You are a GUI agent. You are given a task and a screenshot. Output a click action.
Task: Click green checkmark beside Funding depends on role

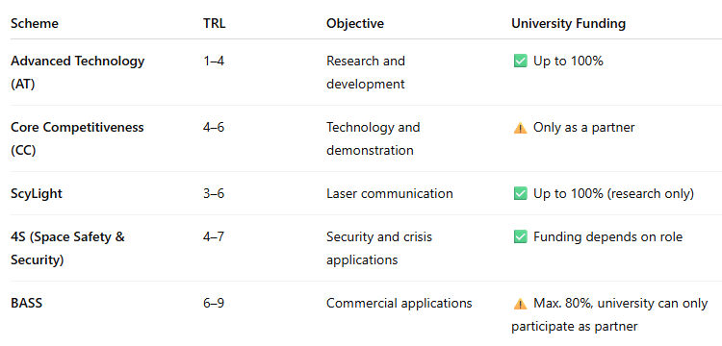click(x=520, y=237)
